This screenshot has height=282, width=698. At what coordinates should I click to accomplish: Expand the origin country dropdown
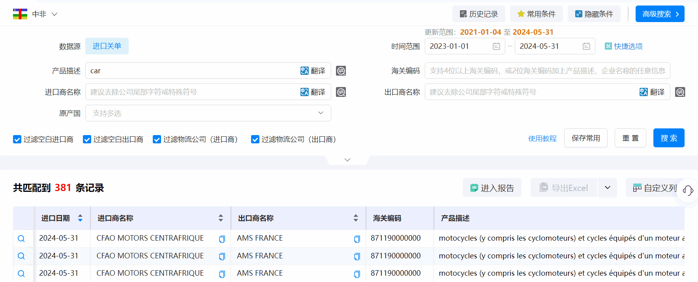321,113
